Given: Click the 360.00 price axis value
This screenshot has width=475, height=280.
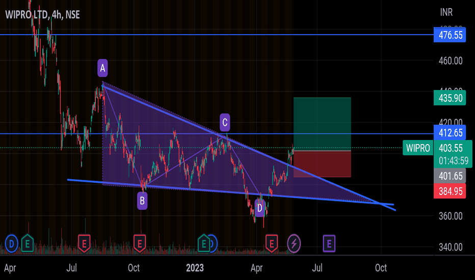Looking at the screenshot, I should tap(451, 216).
